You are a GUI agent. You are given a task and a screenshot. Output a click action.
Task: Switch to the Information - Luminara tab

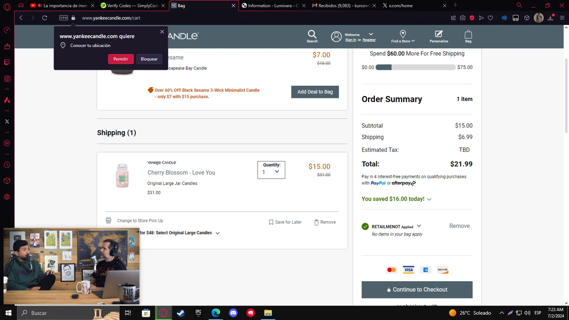coord(273,6)
